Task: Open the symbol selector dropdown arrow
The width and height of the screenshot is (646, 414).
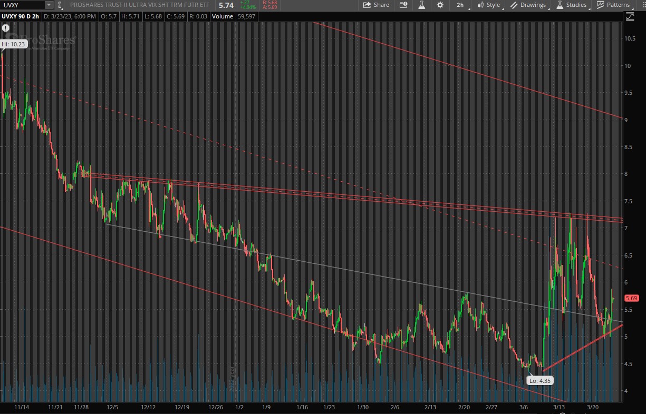Action: 49,5
